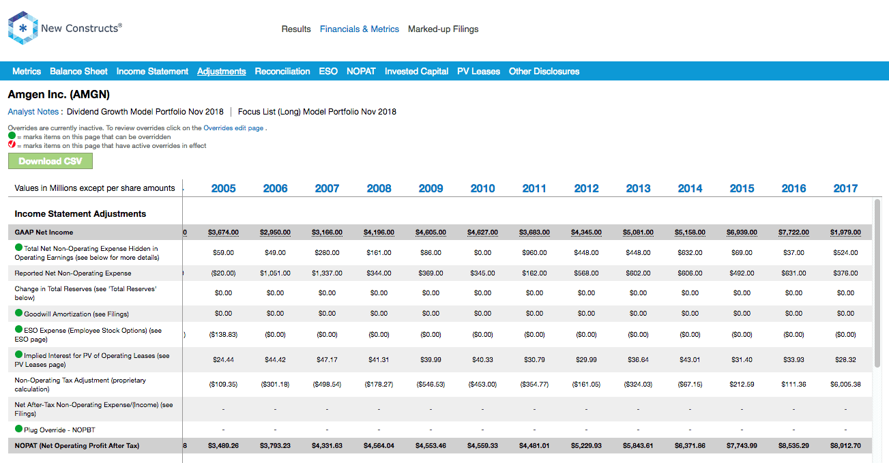Image resolution: width=889 pixels, height=463 pixels.
Task: Click the GAAP Net Income row label
Action: pyautogui.click(x=44, y=233)
